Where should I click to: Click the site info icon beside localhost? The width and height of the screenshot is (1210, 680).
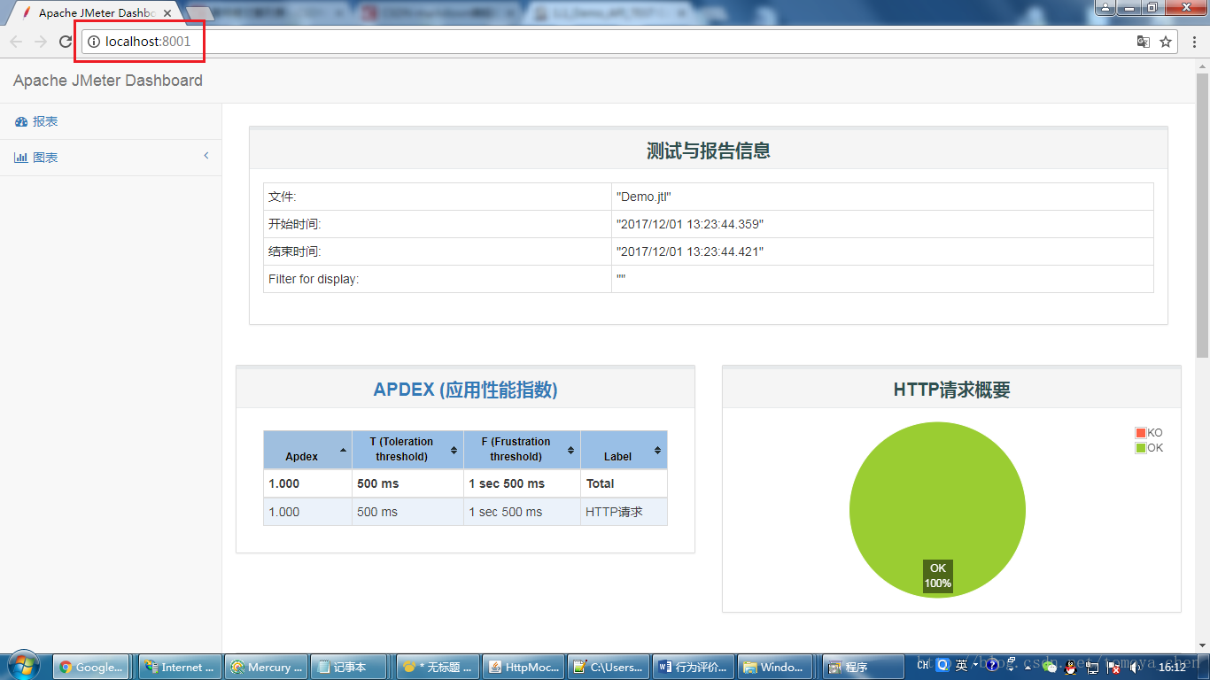pos(94,42)
